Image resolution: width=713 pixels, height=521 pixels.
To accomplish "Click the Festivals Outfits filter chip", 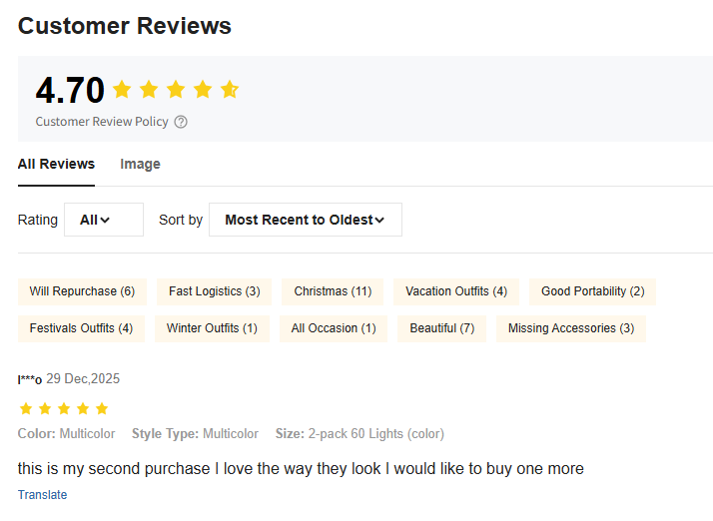I will (81, 328).
